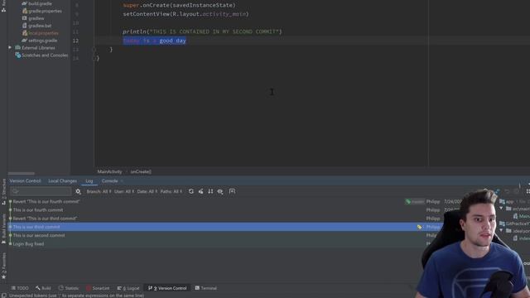Open the log settings gear icon
This screenshot has width=530, height=298.
78,191
